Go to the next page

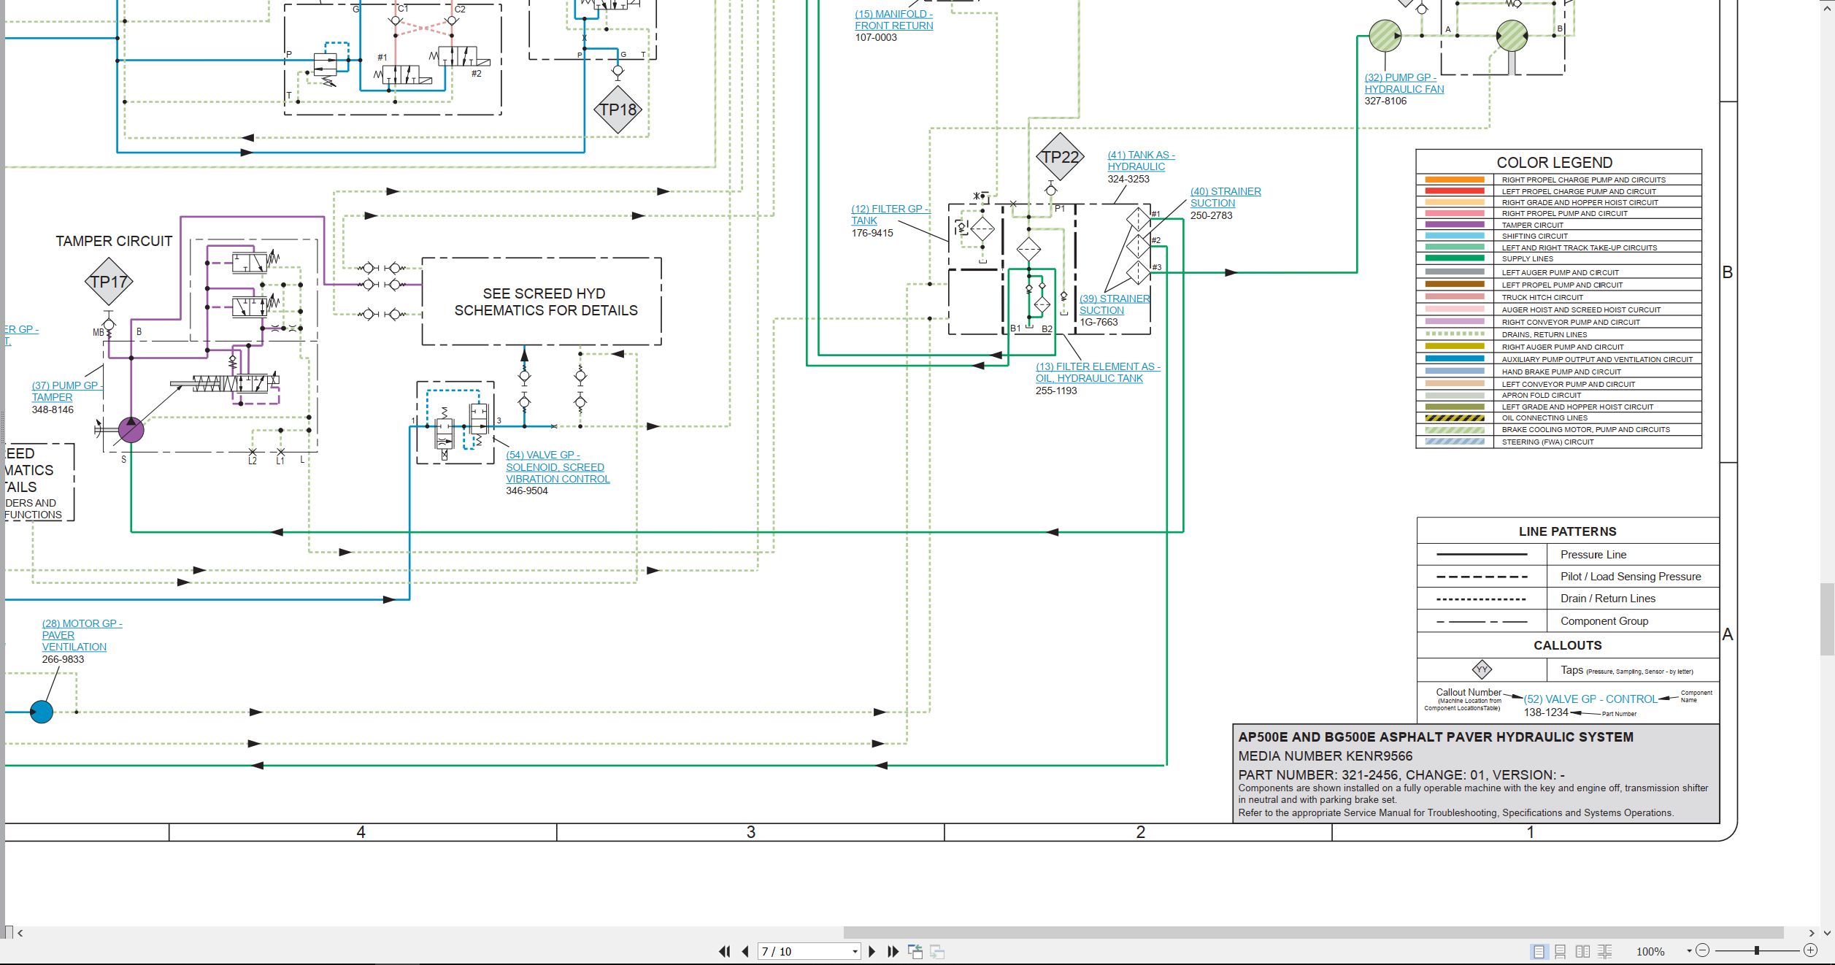click(872, 951)
